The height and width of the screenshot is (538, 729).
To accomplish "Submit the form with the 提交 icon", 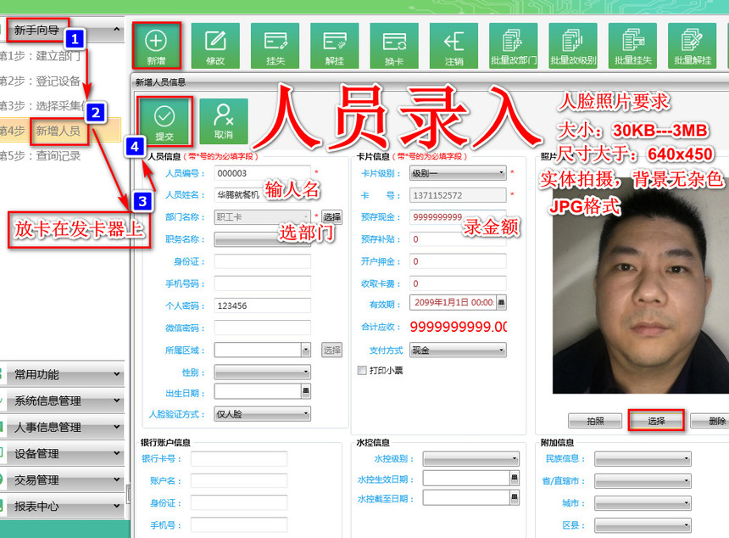I will click(x=164, y=120).
